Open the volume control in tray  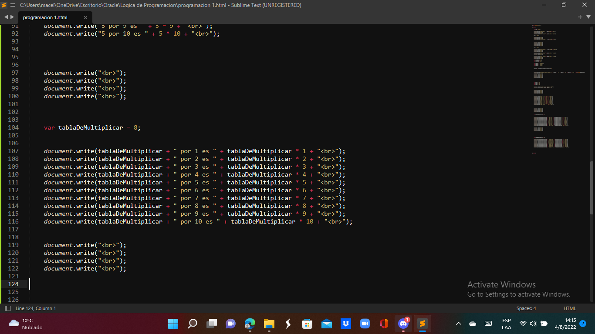[x=533, y=324]
